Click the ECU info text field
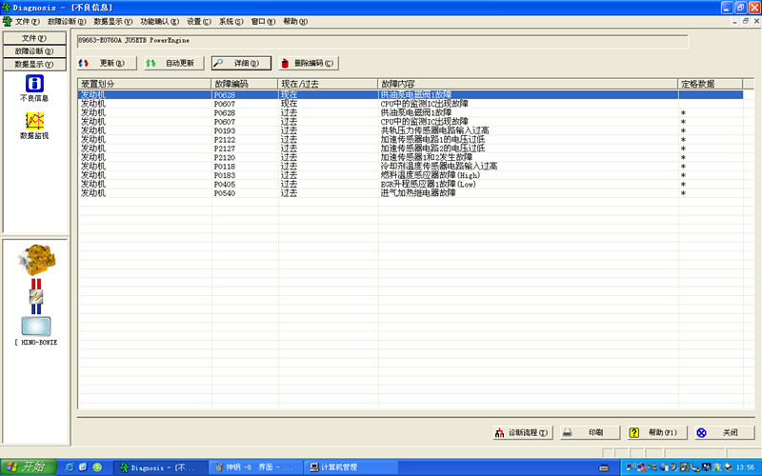Viewport: 762px width, 476px height. pos(383,41)
